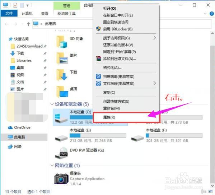The height and width of the screenshot is (195, 215).
Task: Select the local disk E: drive icon
Action: tap(61, 138)
